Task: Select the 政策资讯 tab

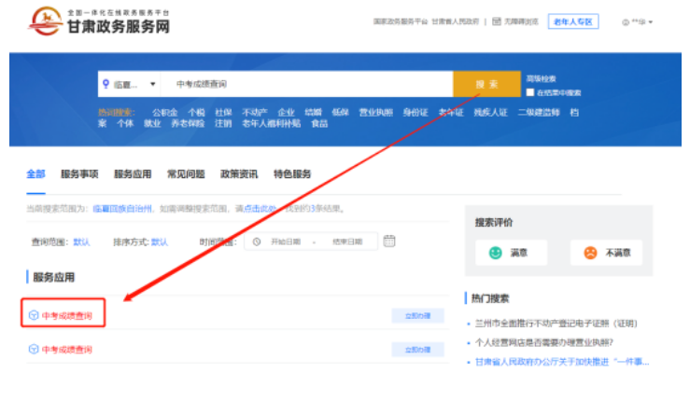Action: click(239, 174)
